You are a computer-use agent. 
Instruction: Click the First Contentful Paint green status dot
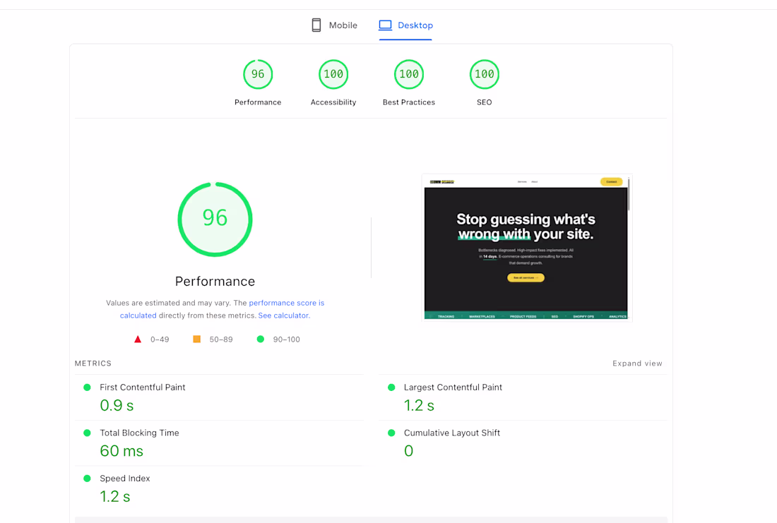(x=87, y=387)
